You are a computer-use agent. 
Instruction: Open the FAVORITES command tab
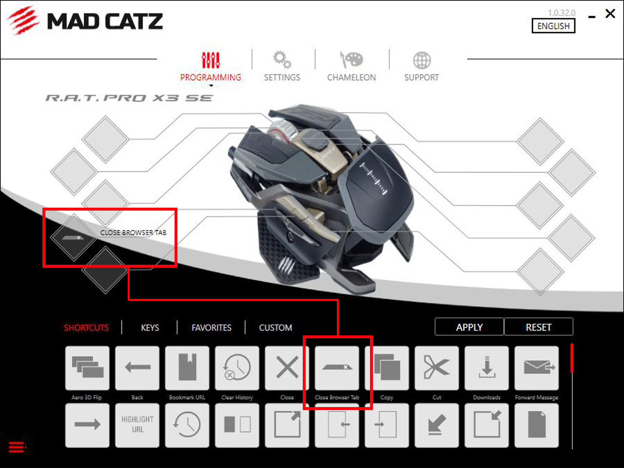[x=212, y=328]
